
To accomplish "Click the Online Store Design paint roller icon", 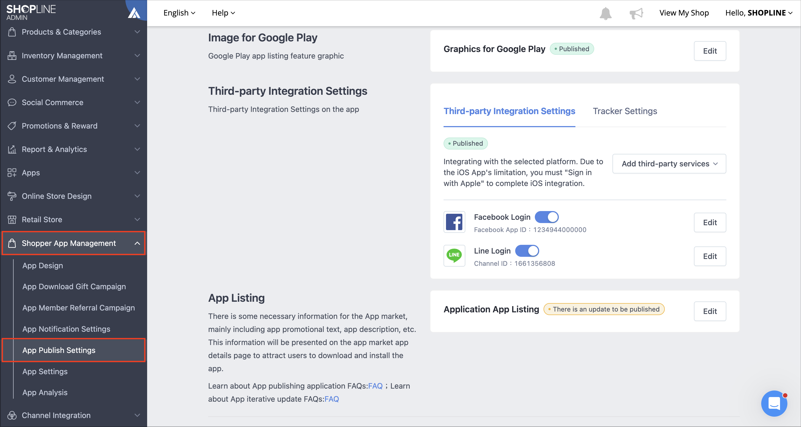I will point(12,196).
